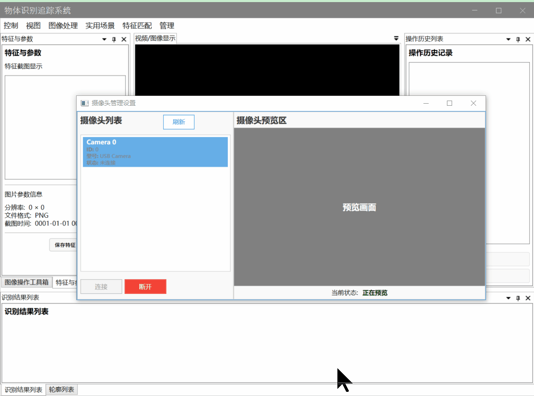Click the 连接 button

coord(101,287)
